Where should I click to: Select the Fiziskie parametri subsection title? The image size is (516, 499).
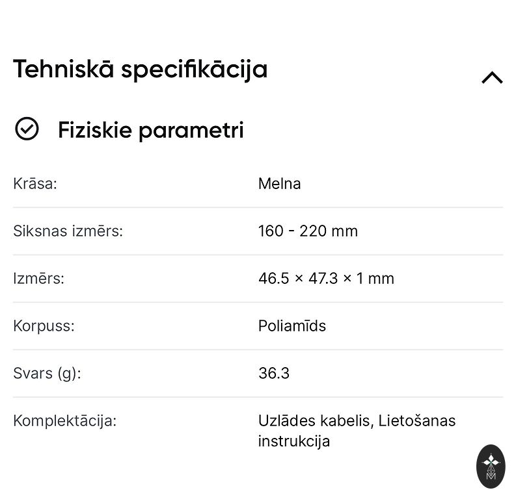pyautogui.click(x=150, y=130)
